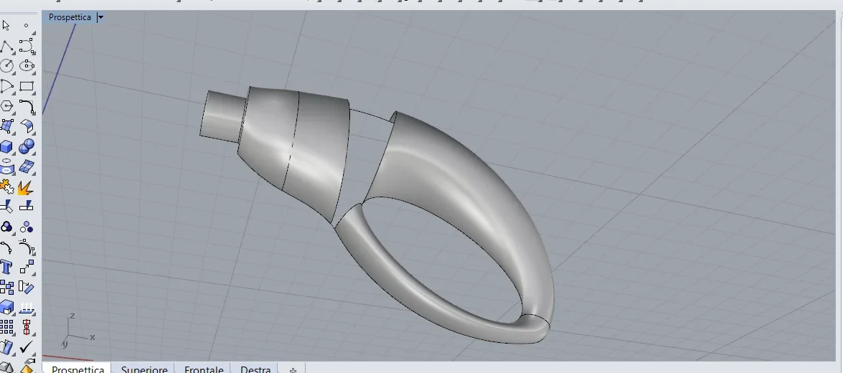Image resolution: width=843 pixels, height=373 pixels.
Task: Select the single Point tool
Action: click(x=27, y=25)
